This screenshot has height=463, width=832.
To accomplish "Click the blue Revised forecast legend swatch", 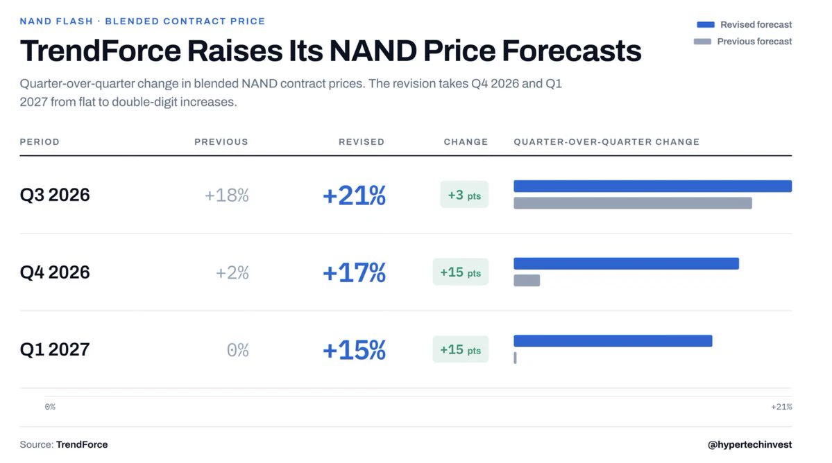I will [x=705, y=24].
